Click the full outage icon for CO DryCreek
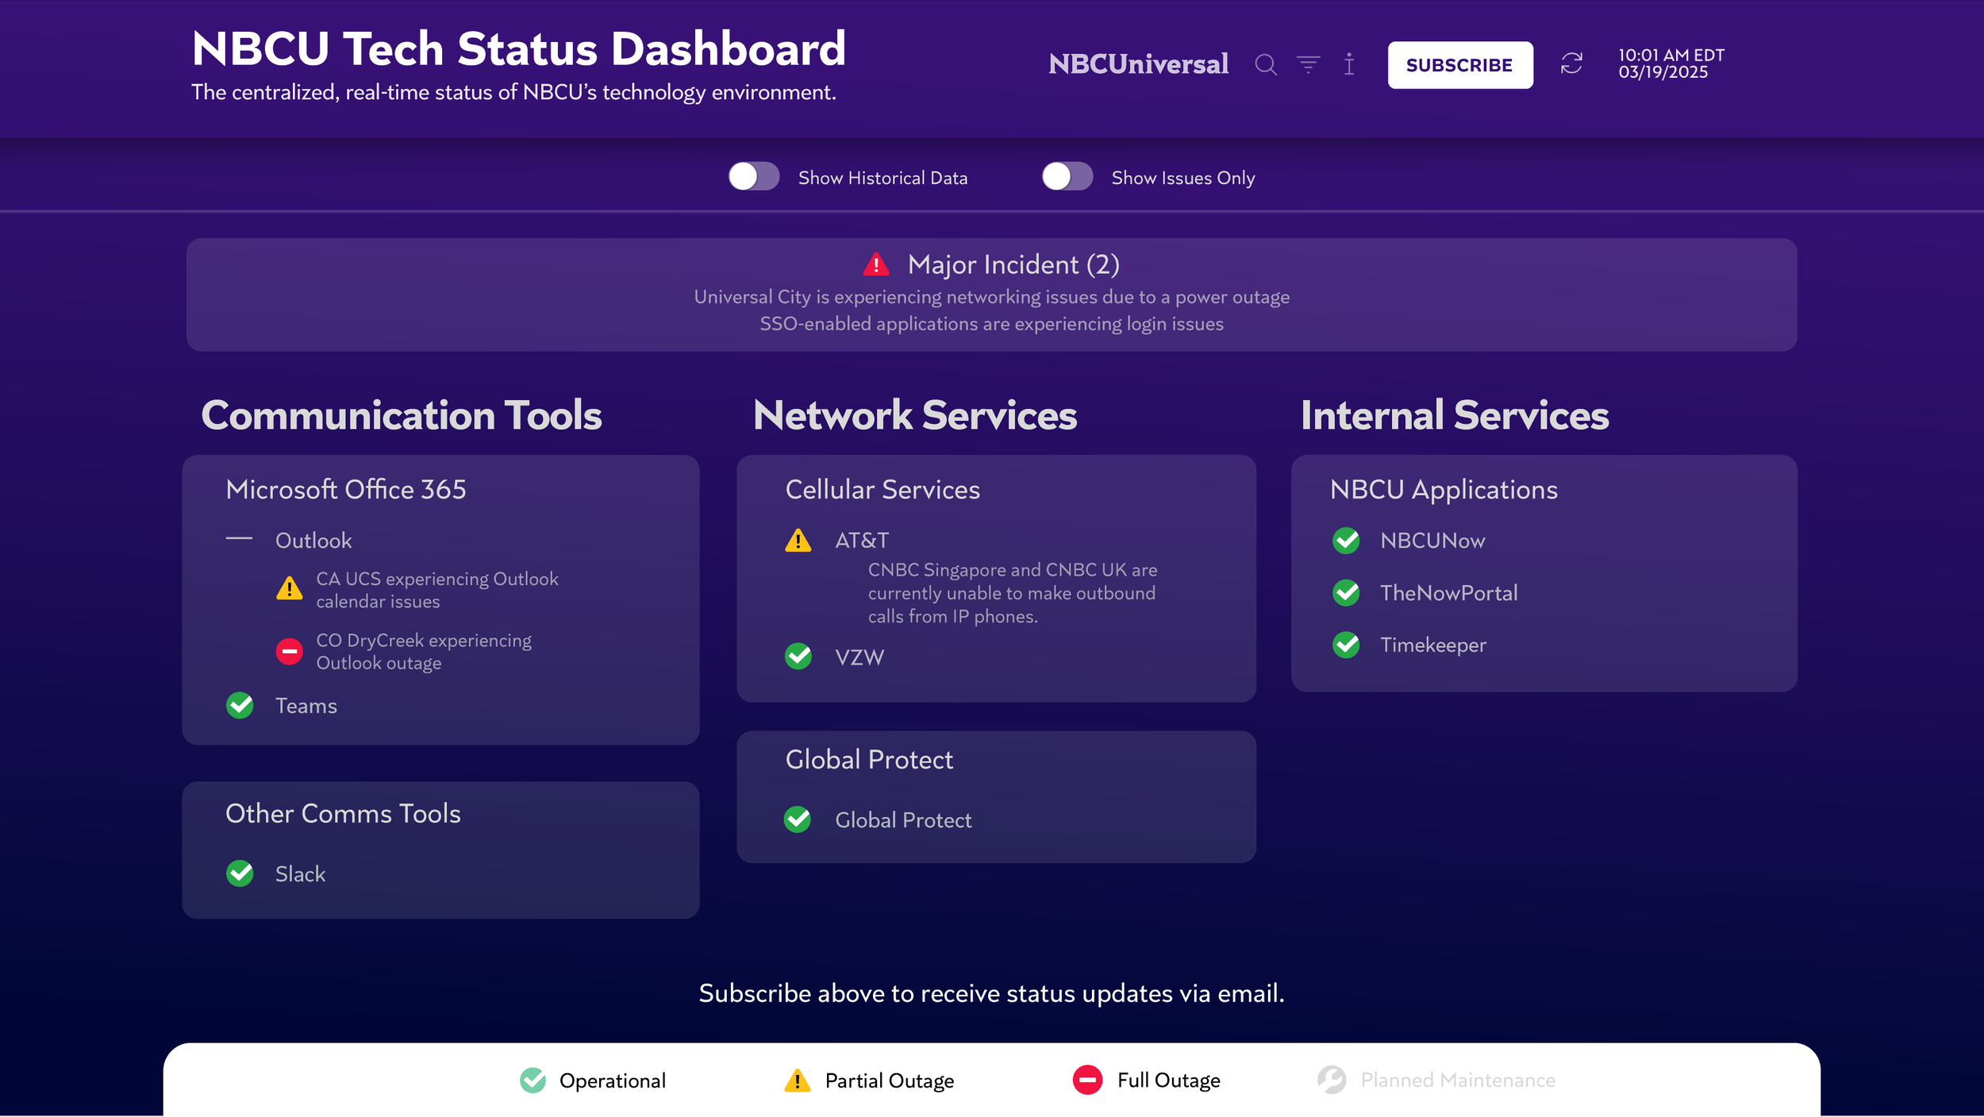The width and height of the screenshot is (1984, 1117). (290, 651)
